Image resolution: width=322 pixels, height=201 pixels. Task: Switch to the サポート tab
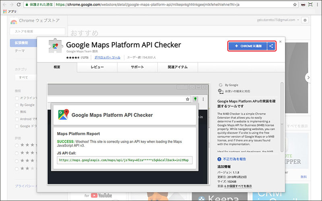tap(137, 67)
